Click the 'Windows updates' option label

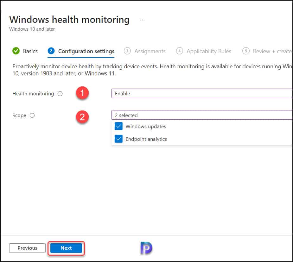click(x=146, y=127)
